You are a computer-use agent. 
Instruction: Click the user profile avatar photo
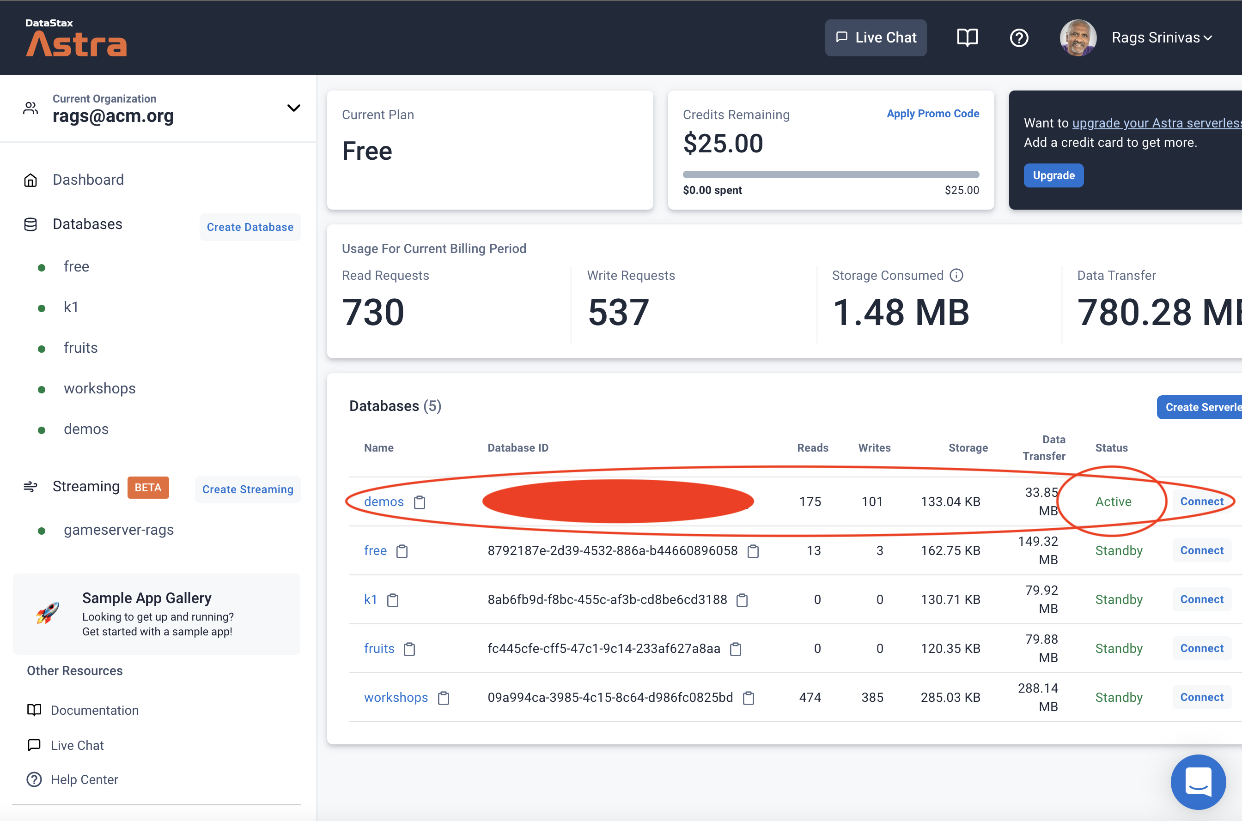click(x=1078, y=38)
